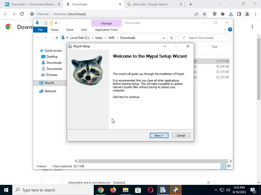Show hidden system tray icons
The width and height of the screenshot is (261, 195).
216,190
